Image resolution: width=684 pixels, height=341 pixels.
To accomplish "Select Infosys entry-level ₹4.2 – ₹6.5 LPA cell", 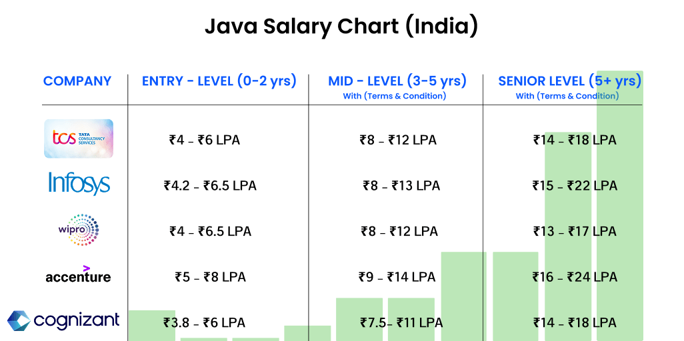I will click(210, 186).
